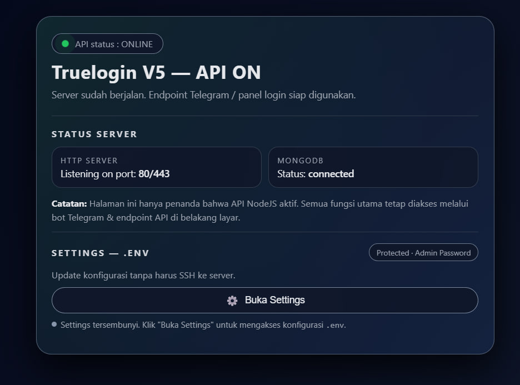Select the server description subtitle text
Image resolution: width=520 pixels, height=385 pixels.
coord(203,95)
